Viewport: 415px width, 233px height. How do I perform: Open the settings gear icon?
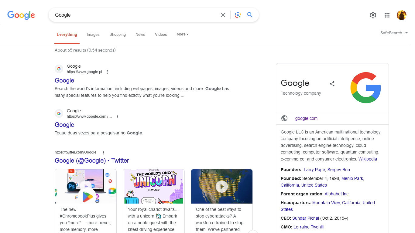tap(373, 15)
